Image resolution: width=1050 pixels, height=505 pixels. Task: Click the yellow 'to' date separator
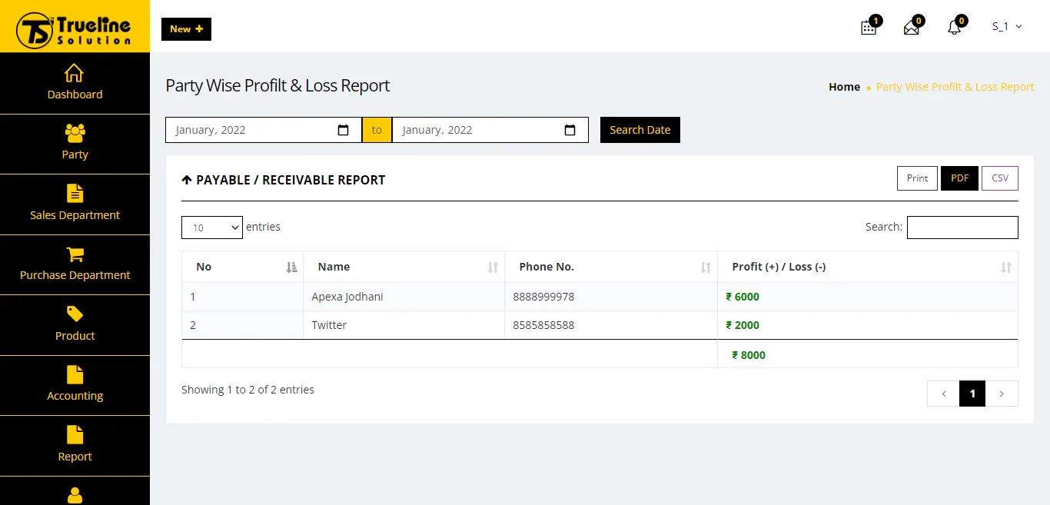377,130
